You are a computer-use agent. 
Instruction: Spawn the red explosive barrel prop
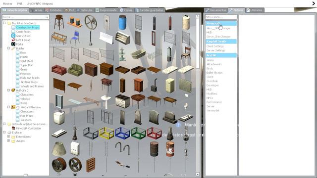tap(170, 149)
